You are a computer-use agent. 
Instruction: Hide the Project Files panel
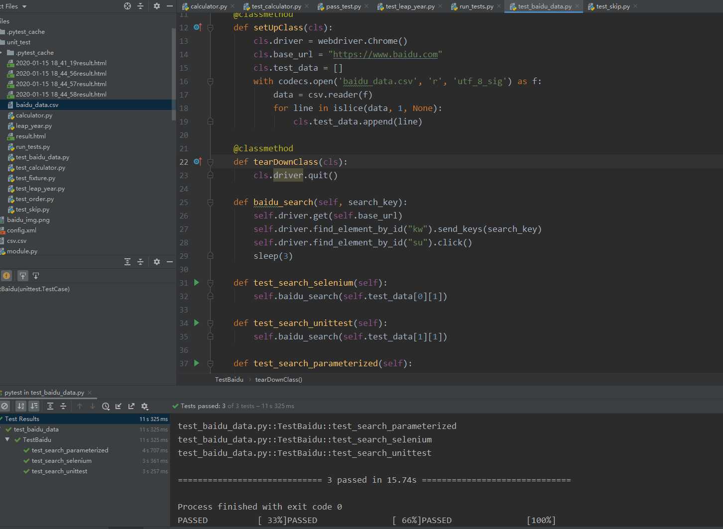170,6
